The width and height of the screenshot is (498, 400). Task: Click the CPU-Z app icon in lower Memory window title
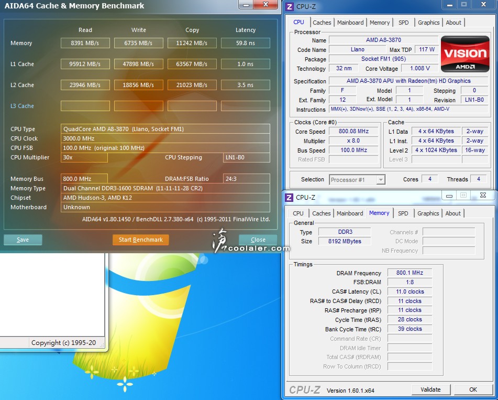[289, 198]
